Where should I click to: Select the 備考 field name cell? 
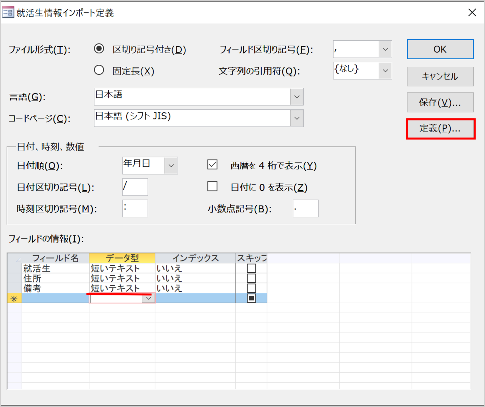tap(55, 288)
